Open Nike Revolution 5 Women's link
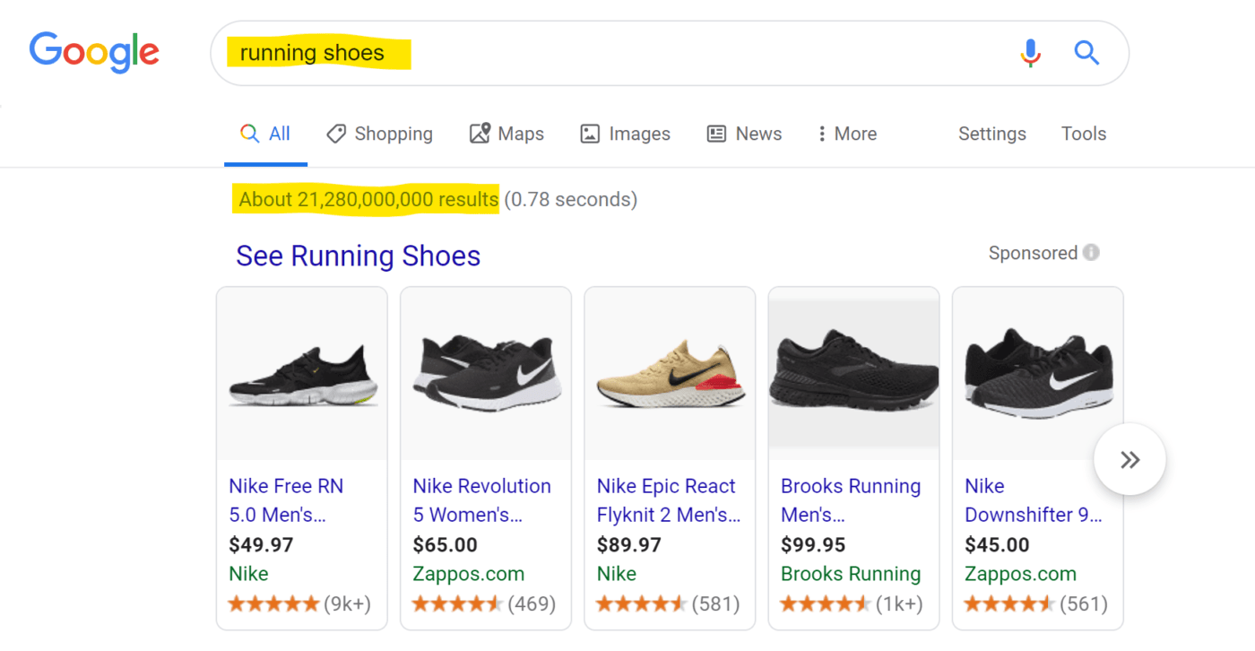Viewport: 1255px width, 651px height. tap(481, 500)
